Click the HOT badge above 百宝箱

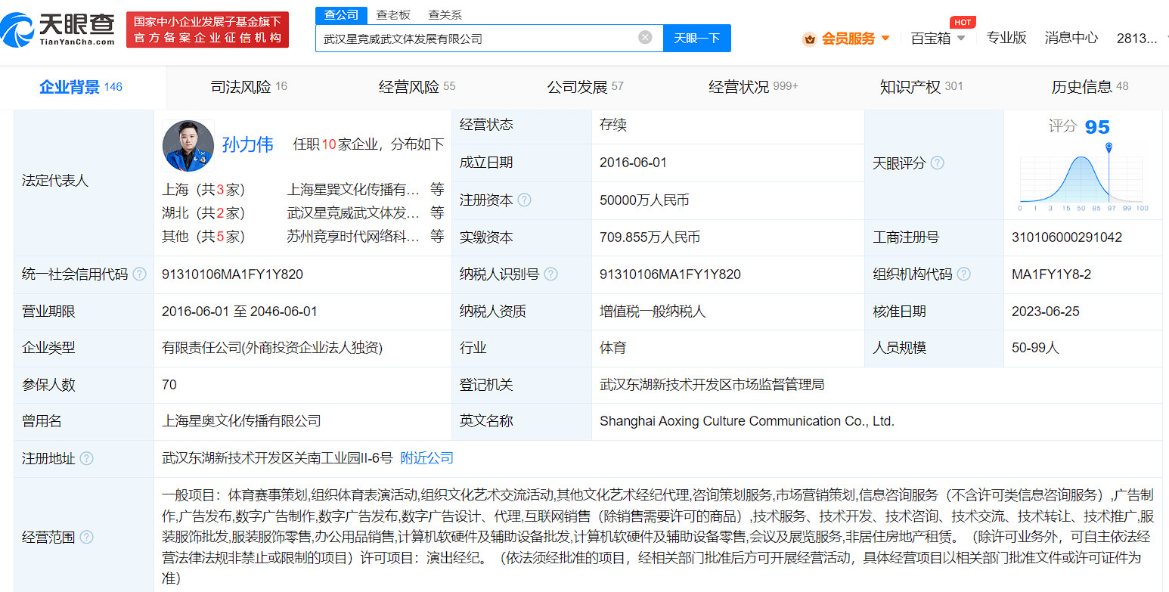coord(963,22)
